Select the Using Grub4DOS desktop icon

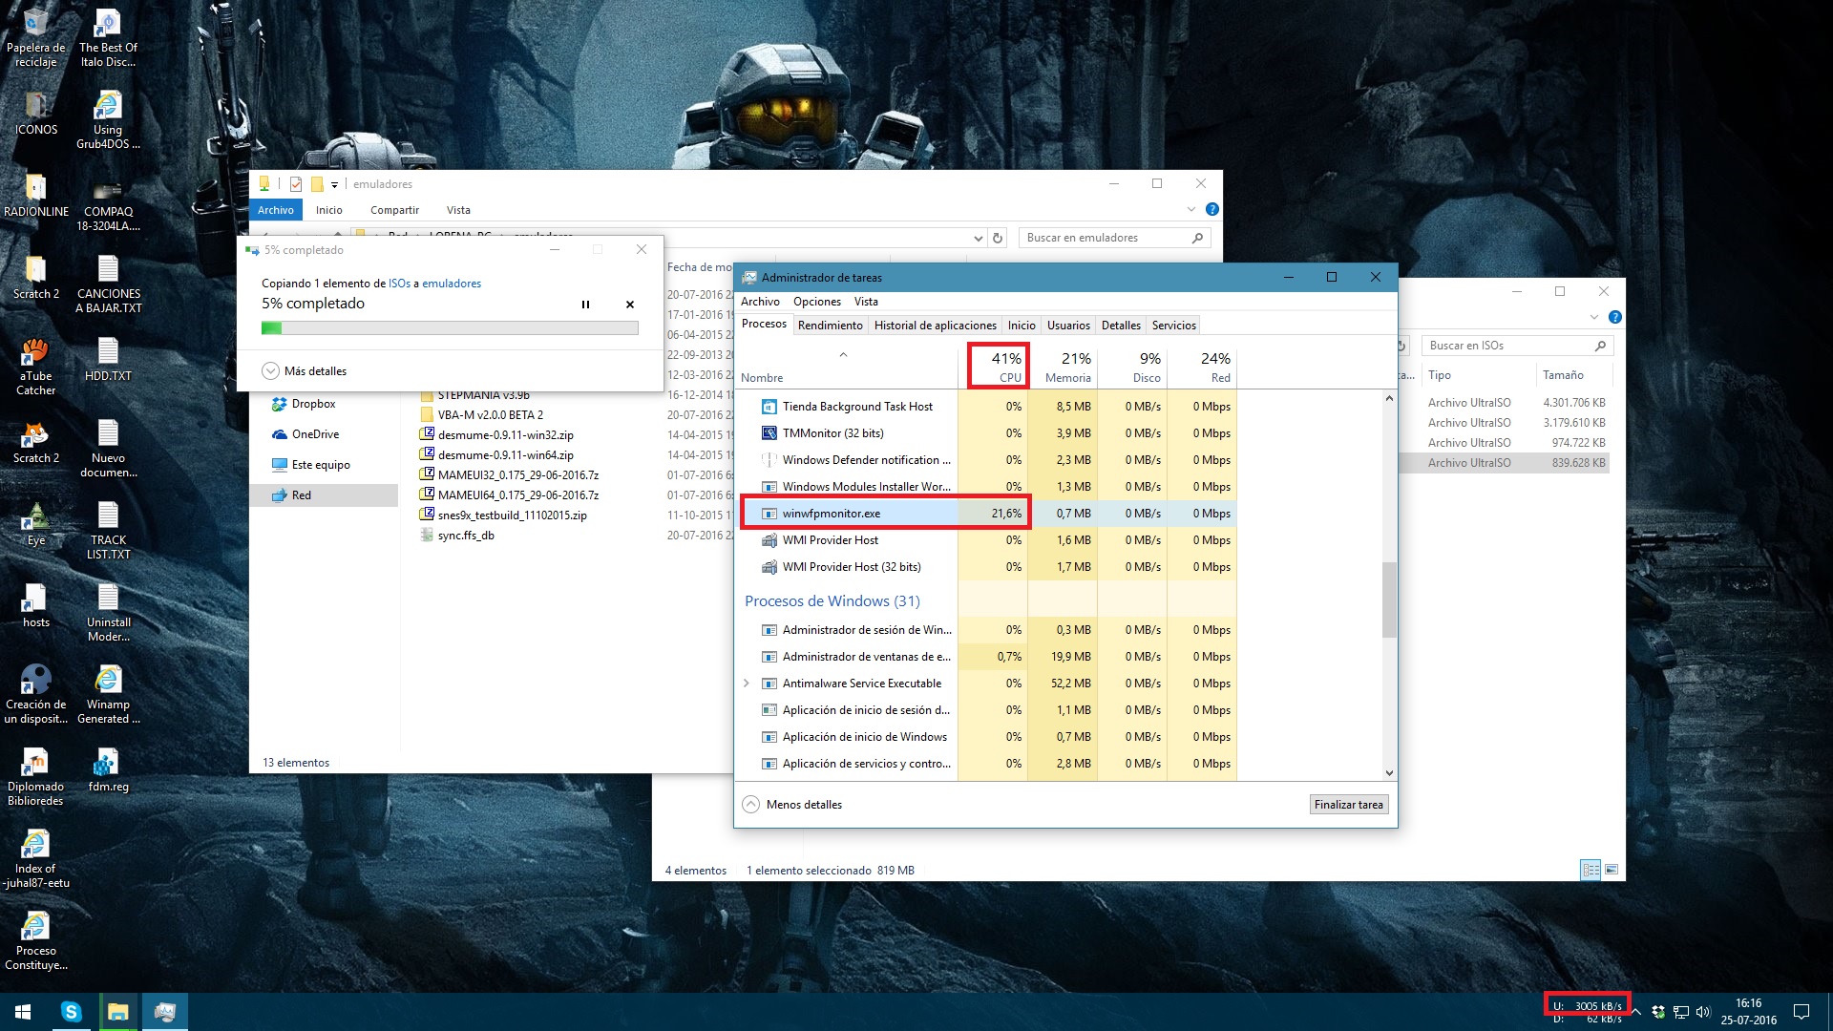(x=108, y=120)
